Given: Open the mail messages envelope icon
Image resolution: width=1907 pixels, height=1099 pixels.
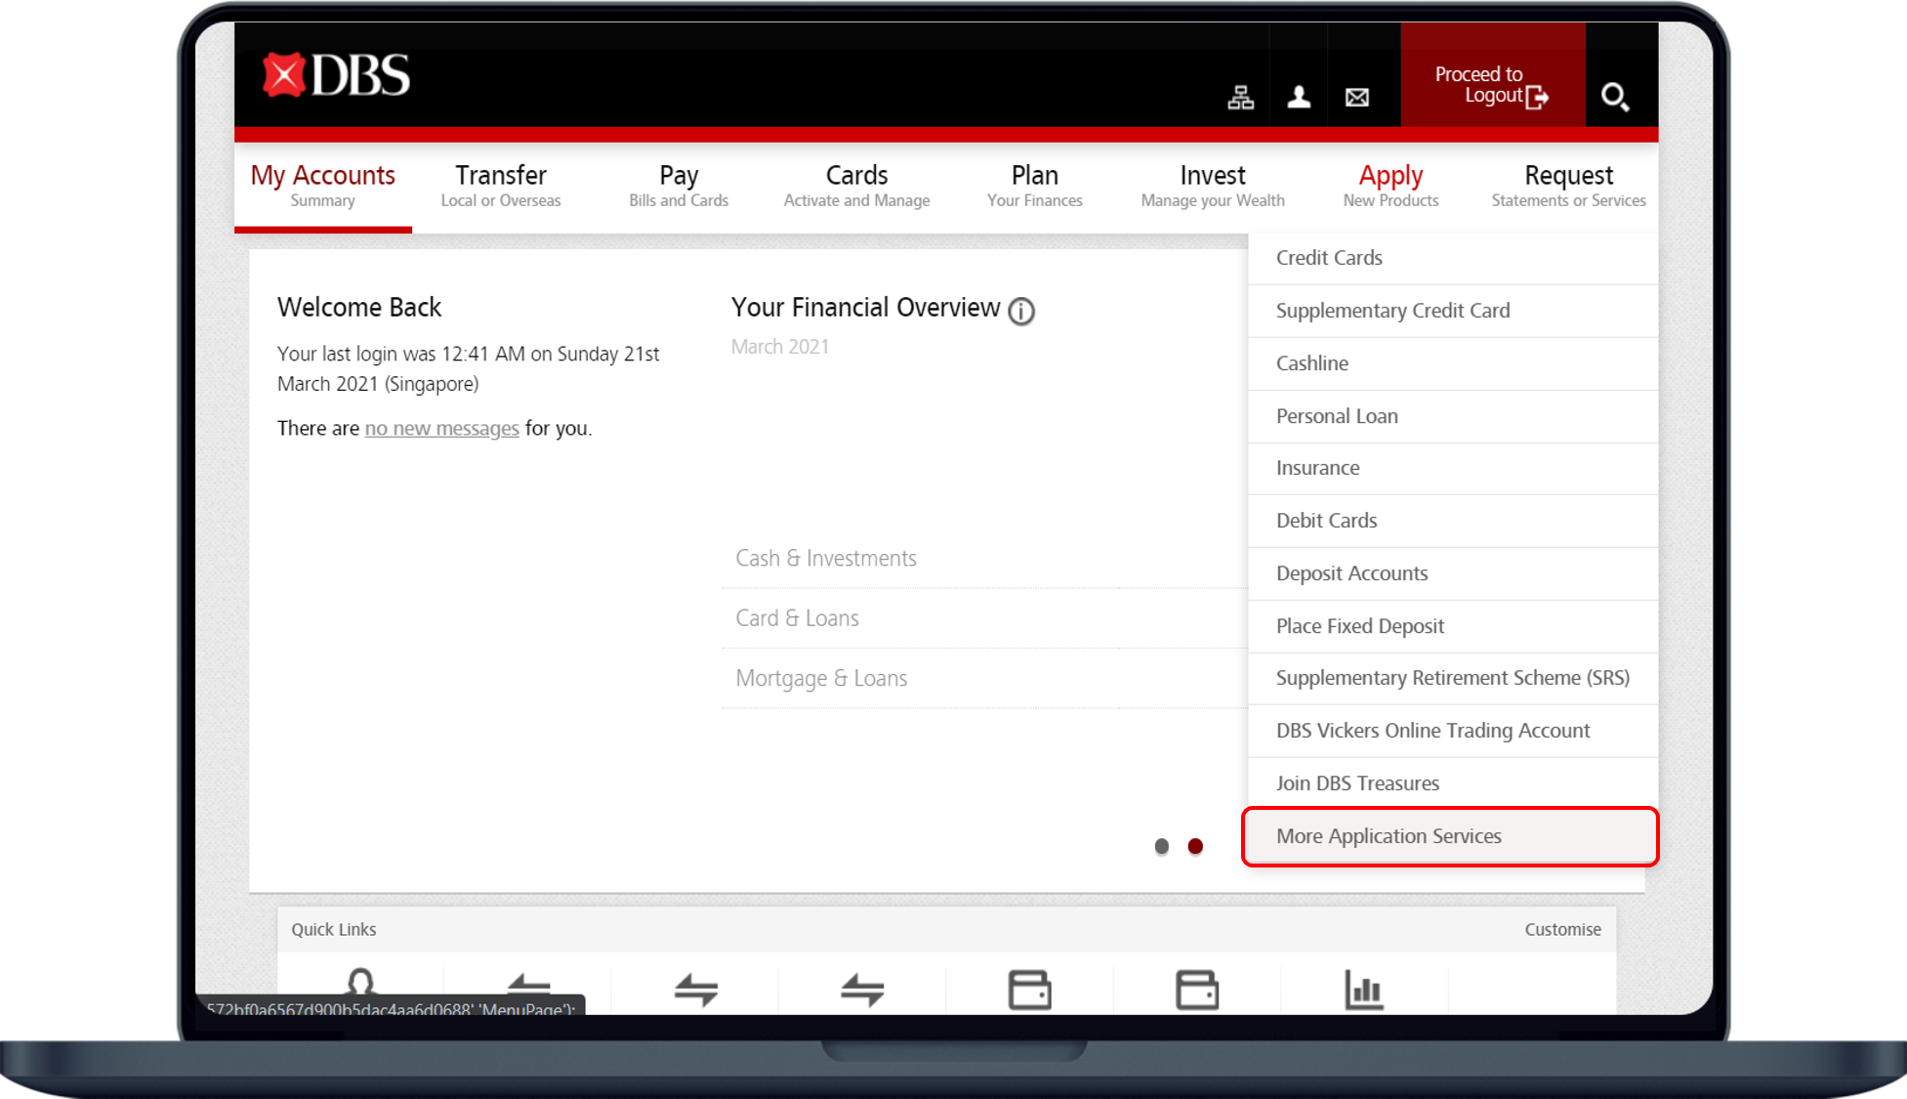Looking at the screenshot, I should [1356, 97].
